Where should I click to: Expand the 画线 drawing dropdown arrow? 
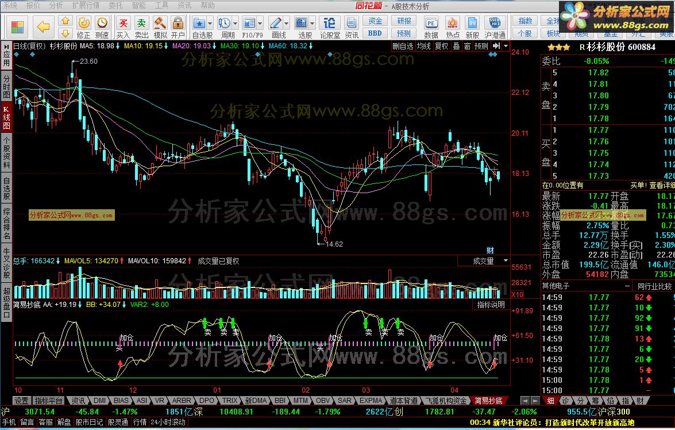286,23
